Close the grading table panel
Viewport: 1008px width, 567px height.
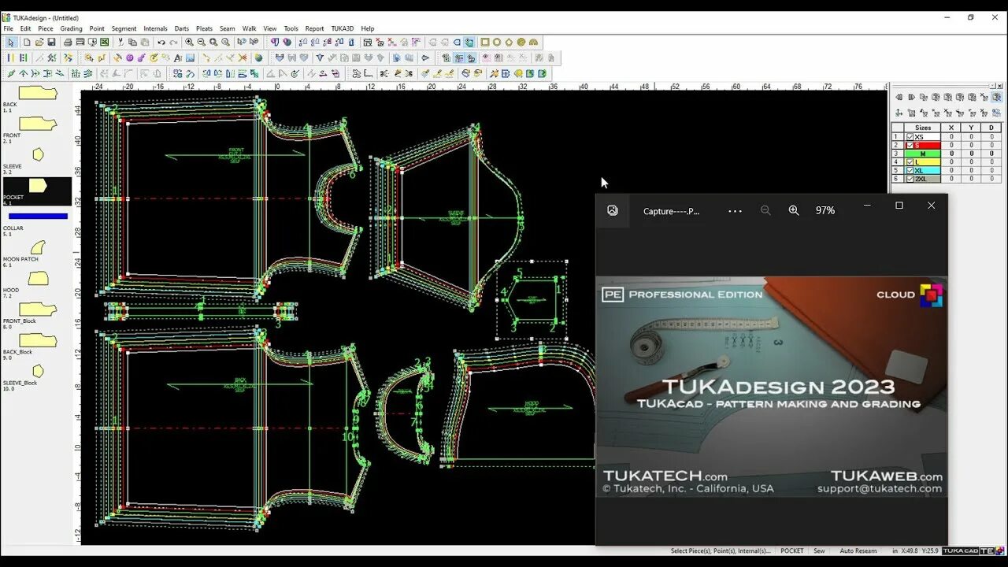click(999, 86)
